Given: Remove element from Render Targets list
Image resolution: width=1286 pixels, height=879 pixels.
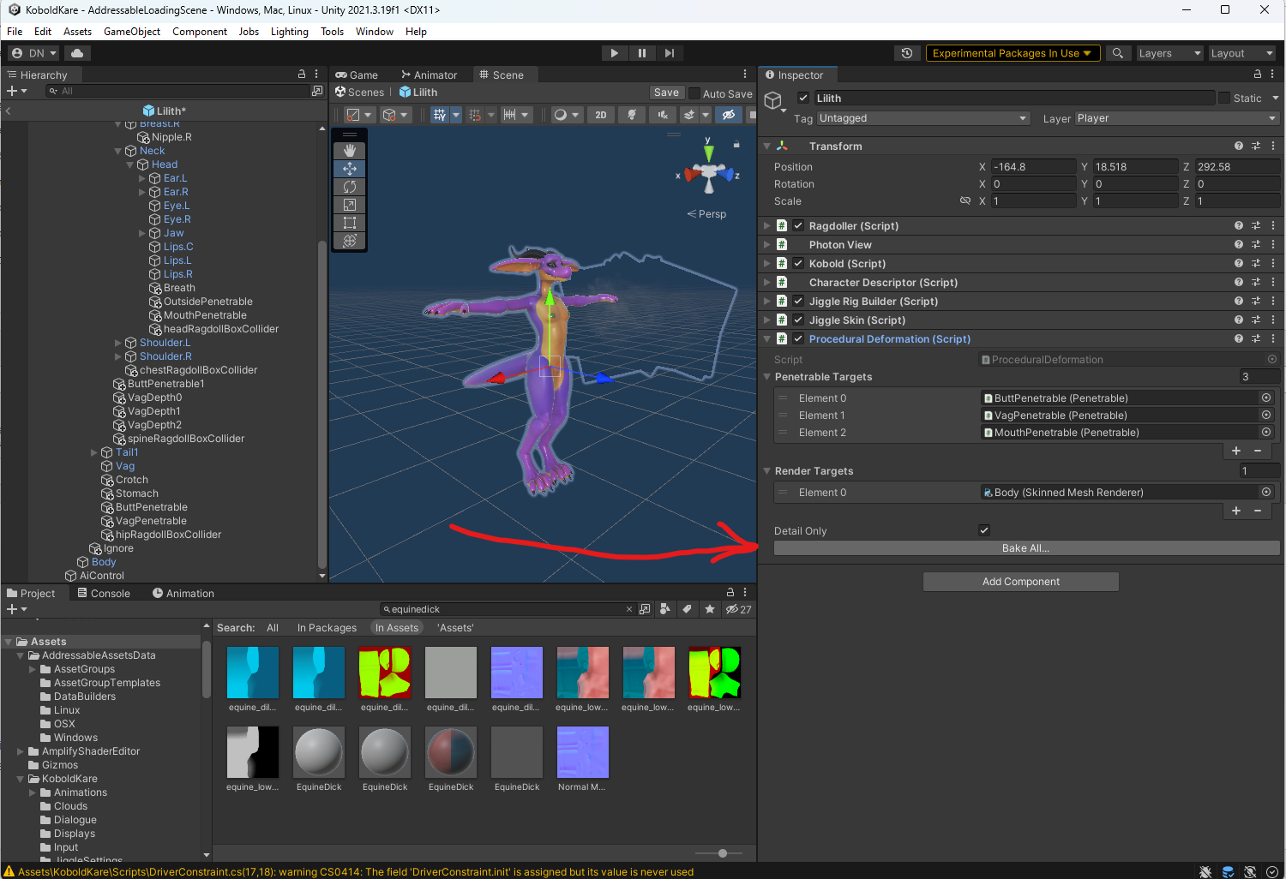Looking at the screenshot, I should click(x=1258, y=511).
